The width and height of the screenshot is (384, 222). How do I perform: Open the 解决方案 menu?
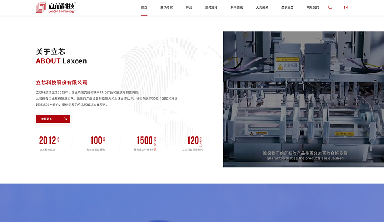[167, 8]
